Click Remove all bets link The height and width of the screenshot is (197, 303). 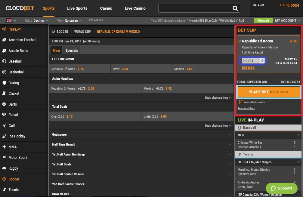coord(246,108)
